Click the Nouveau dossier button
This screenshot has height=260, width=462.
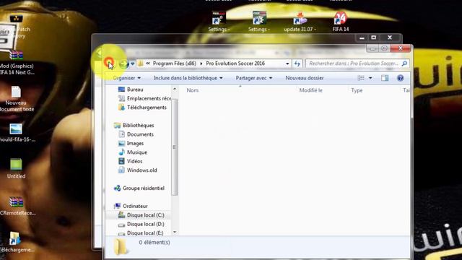pos(305,78)
